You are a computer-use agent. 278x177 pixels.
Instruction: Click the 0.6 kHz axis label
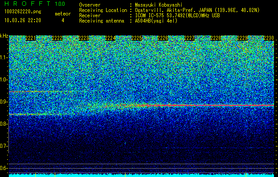tap(4, 168)
